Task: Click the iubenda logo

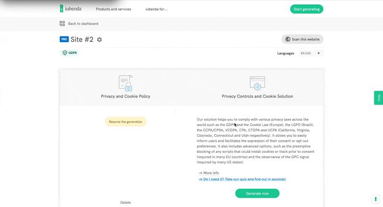Action: coord(70,9)
